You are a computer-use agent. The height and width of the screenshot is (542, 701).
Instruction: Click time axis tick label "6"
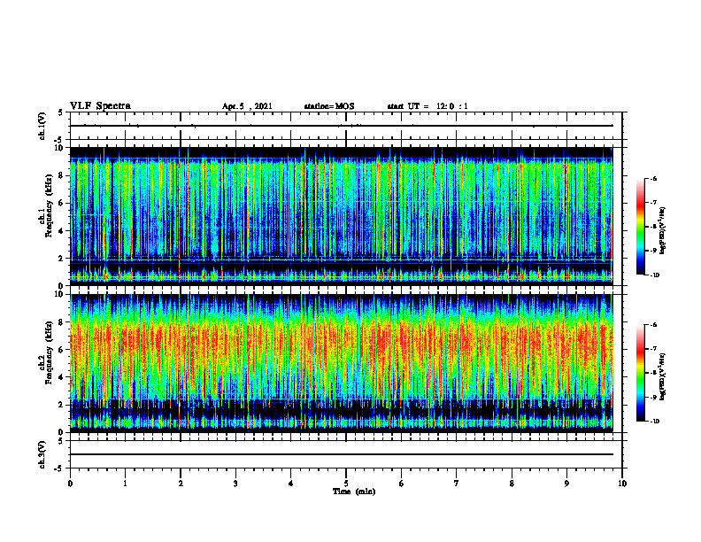pos(402,484)
